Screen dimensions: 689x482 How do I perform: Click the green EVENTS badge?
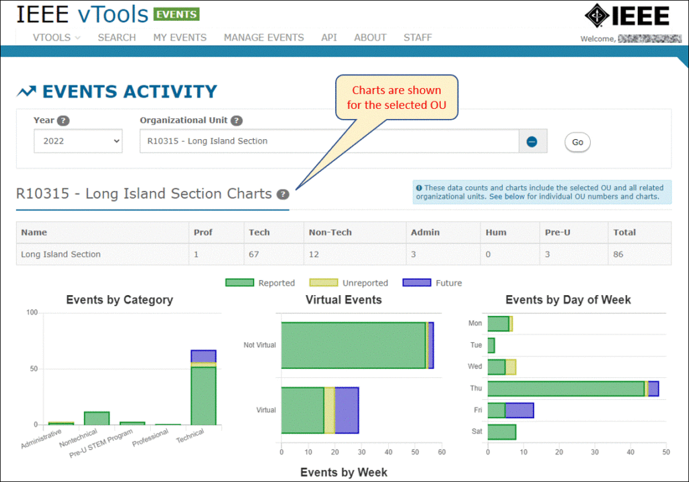point(176,13)
